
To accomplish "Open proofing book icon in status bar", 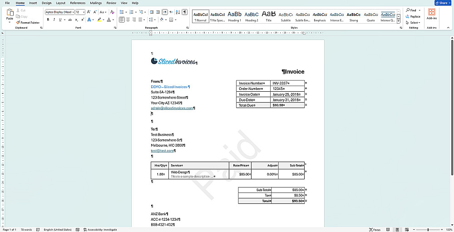I will [38, 230].
